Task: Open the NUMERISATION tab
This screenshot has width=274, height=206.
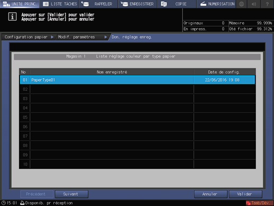Action: coord(216,4)
